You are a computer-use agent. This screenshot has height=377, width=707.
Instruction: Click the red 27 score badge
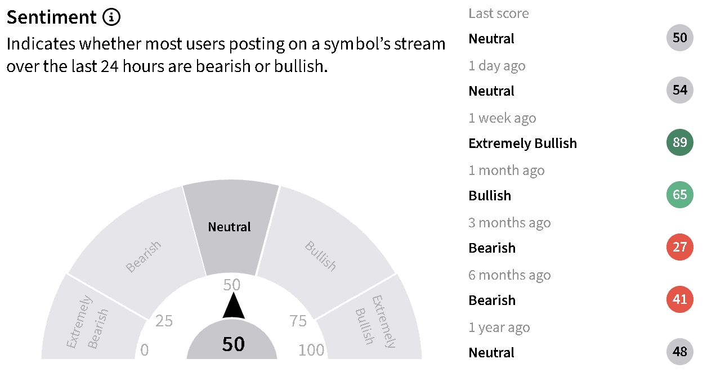tap(680, 247)
